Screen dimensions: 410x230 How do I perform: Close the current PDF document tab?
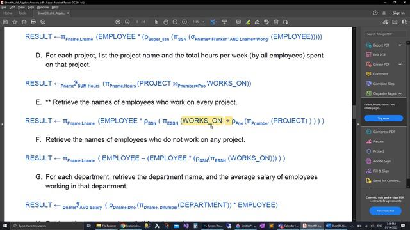68,13
